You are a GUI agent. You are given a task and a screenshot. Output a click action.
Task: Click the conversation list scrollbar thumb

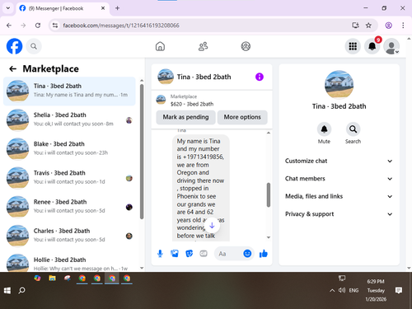(142, 152)
